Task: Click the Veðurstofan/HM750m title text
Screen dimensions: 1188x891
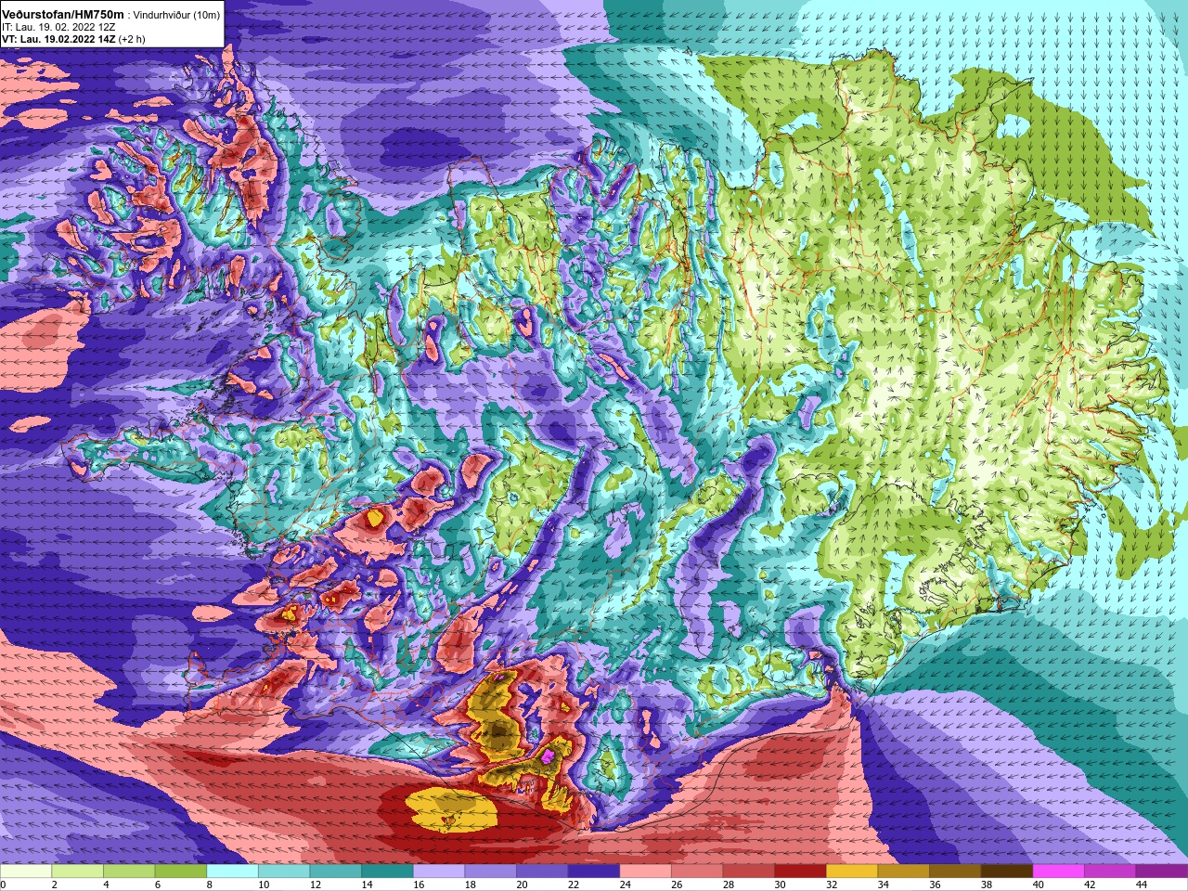Action: tap(63, 15)
